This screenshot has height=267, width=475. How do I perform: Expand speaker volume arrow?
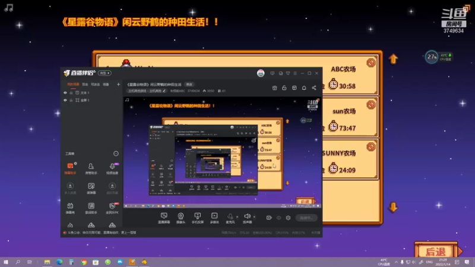point(254,217)
